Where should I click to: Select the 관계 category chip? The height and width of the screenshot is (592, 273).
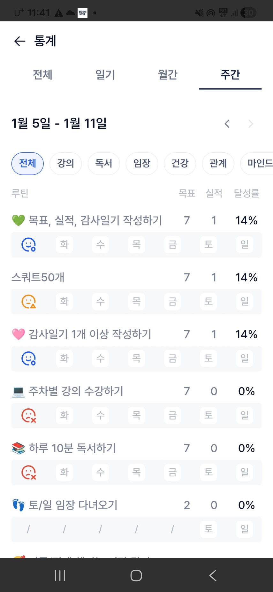(218, 164)
